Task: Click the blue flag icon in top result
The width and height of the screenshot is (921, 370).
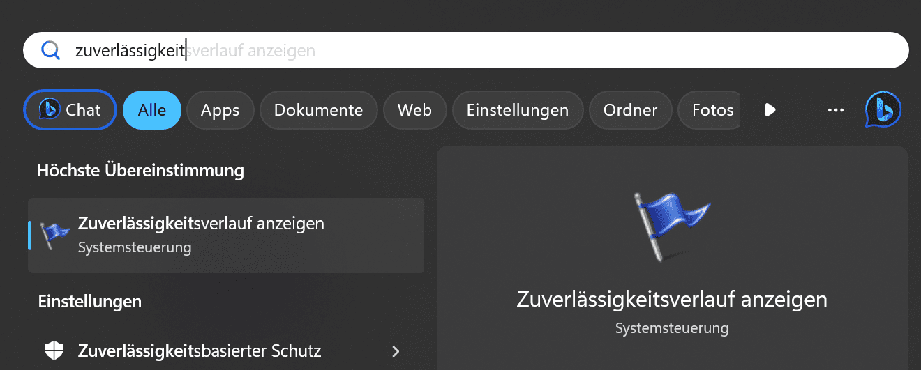Action: [54, 235]
